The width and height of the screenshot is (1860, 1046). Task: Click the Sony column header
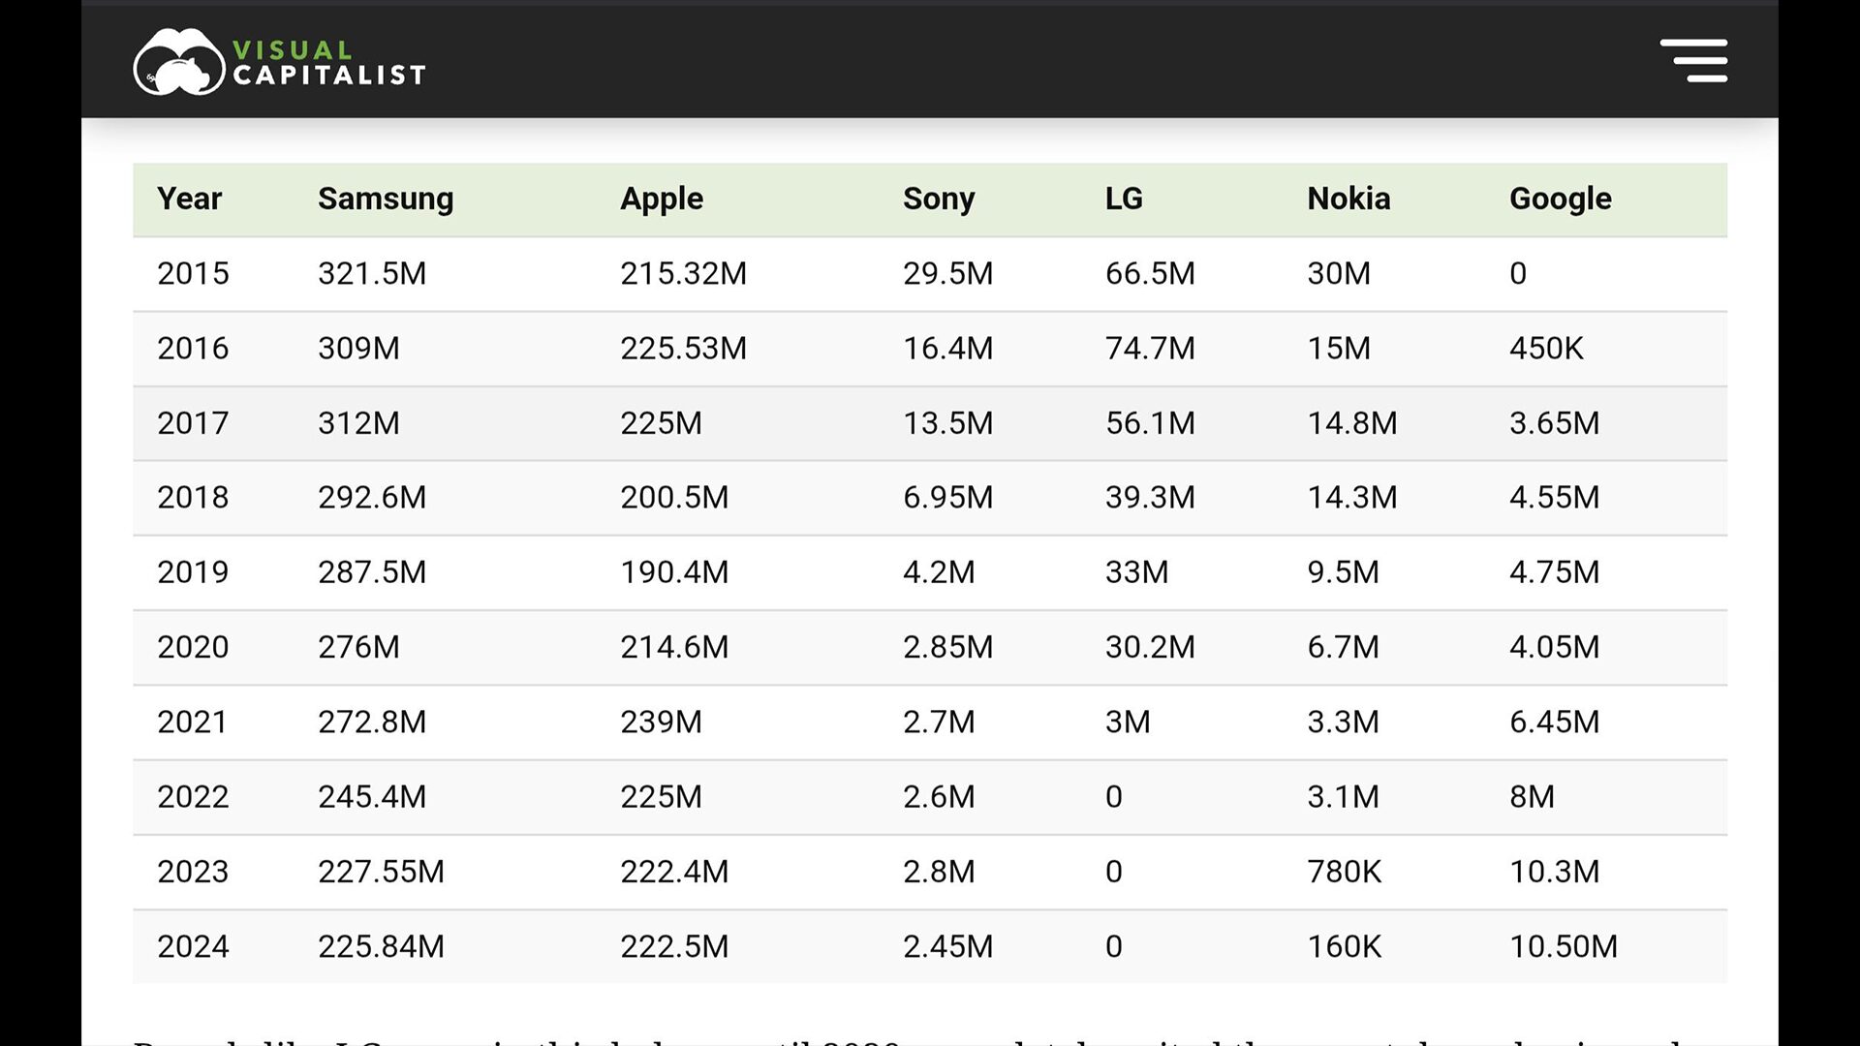click(939, 199)
